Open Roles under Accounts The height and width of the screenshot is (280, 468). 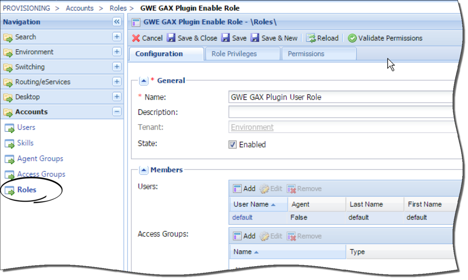tap(27, 190)
